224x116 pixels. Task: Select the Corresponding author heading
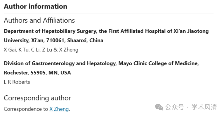[37, 98]
